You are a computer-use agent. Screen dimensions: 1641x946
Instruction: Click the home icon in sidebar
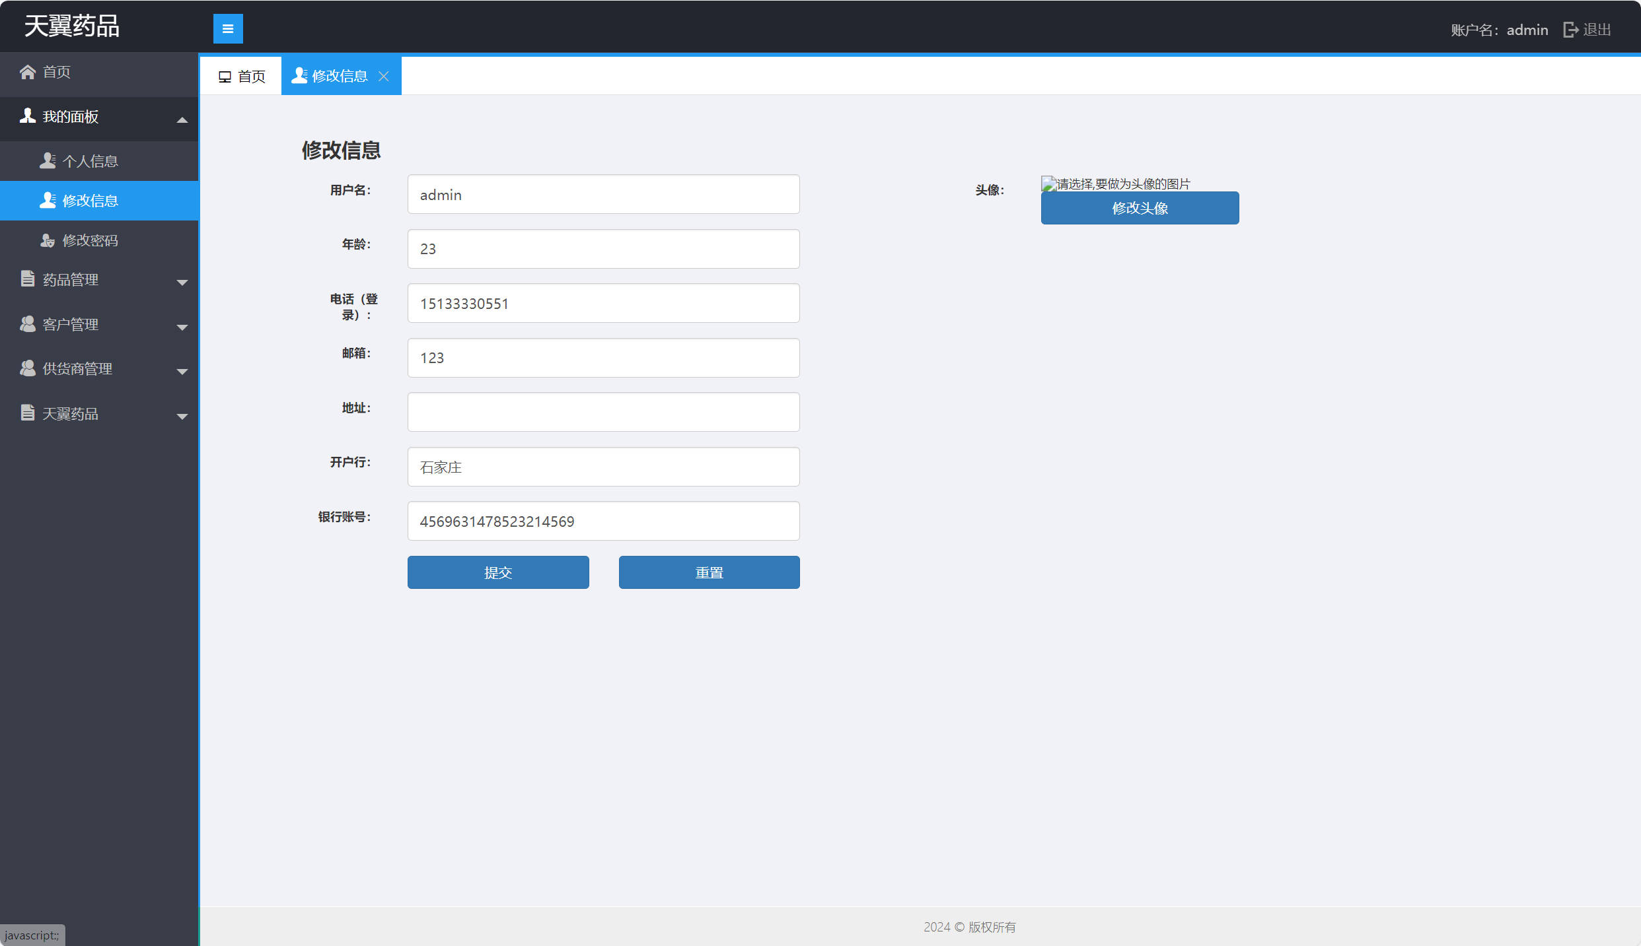(x=28, y=72)
